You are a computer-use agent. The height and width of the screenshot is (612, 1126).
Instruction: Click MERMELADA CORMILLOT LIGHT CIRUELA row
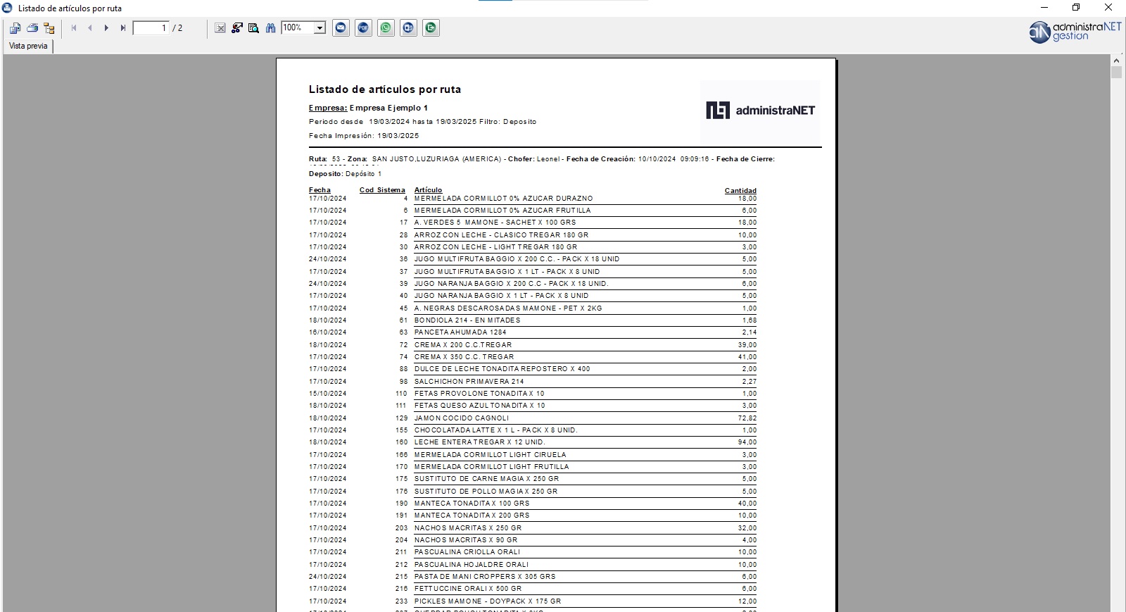pyautogui.click(x=533, y=455)
